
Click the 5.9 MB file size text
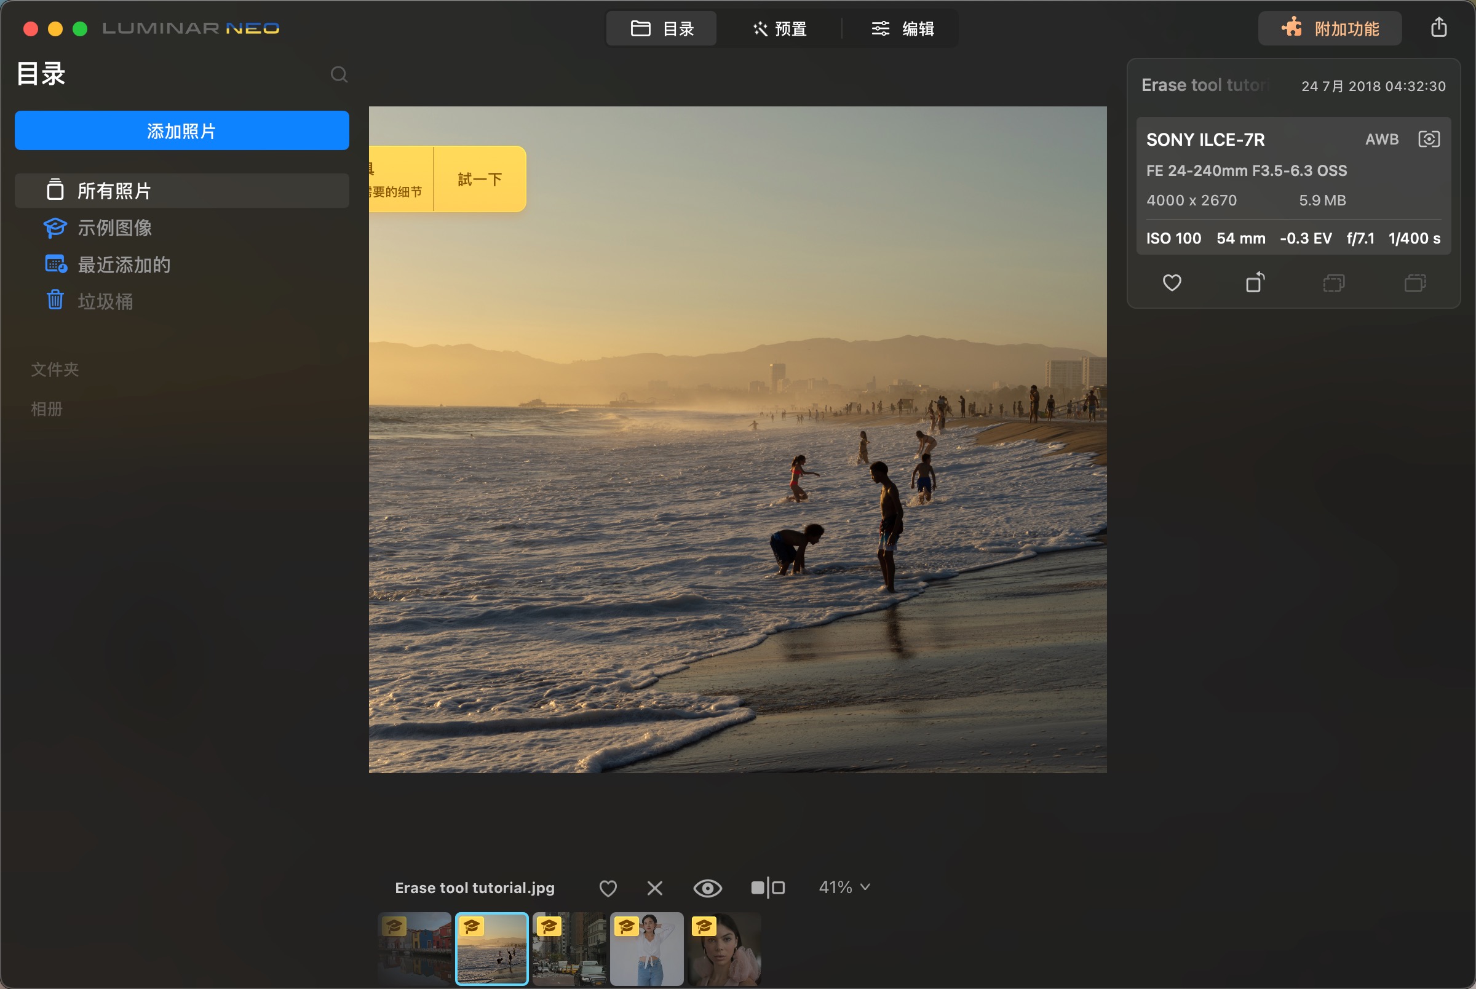(x=1322, y=201)
